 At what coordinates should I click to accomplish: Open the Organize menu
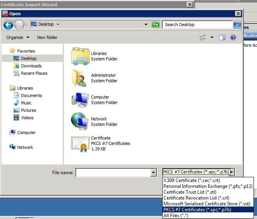18,37
